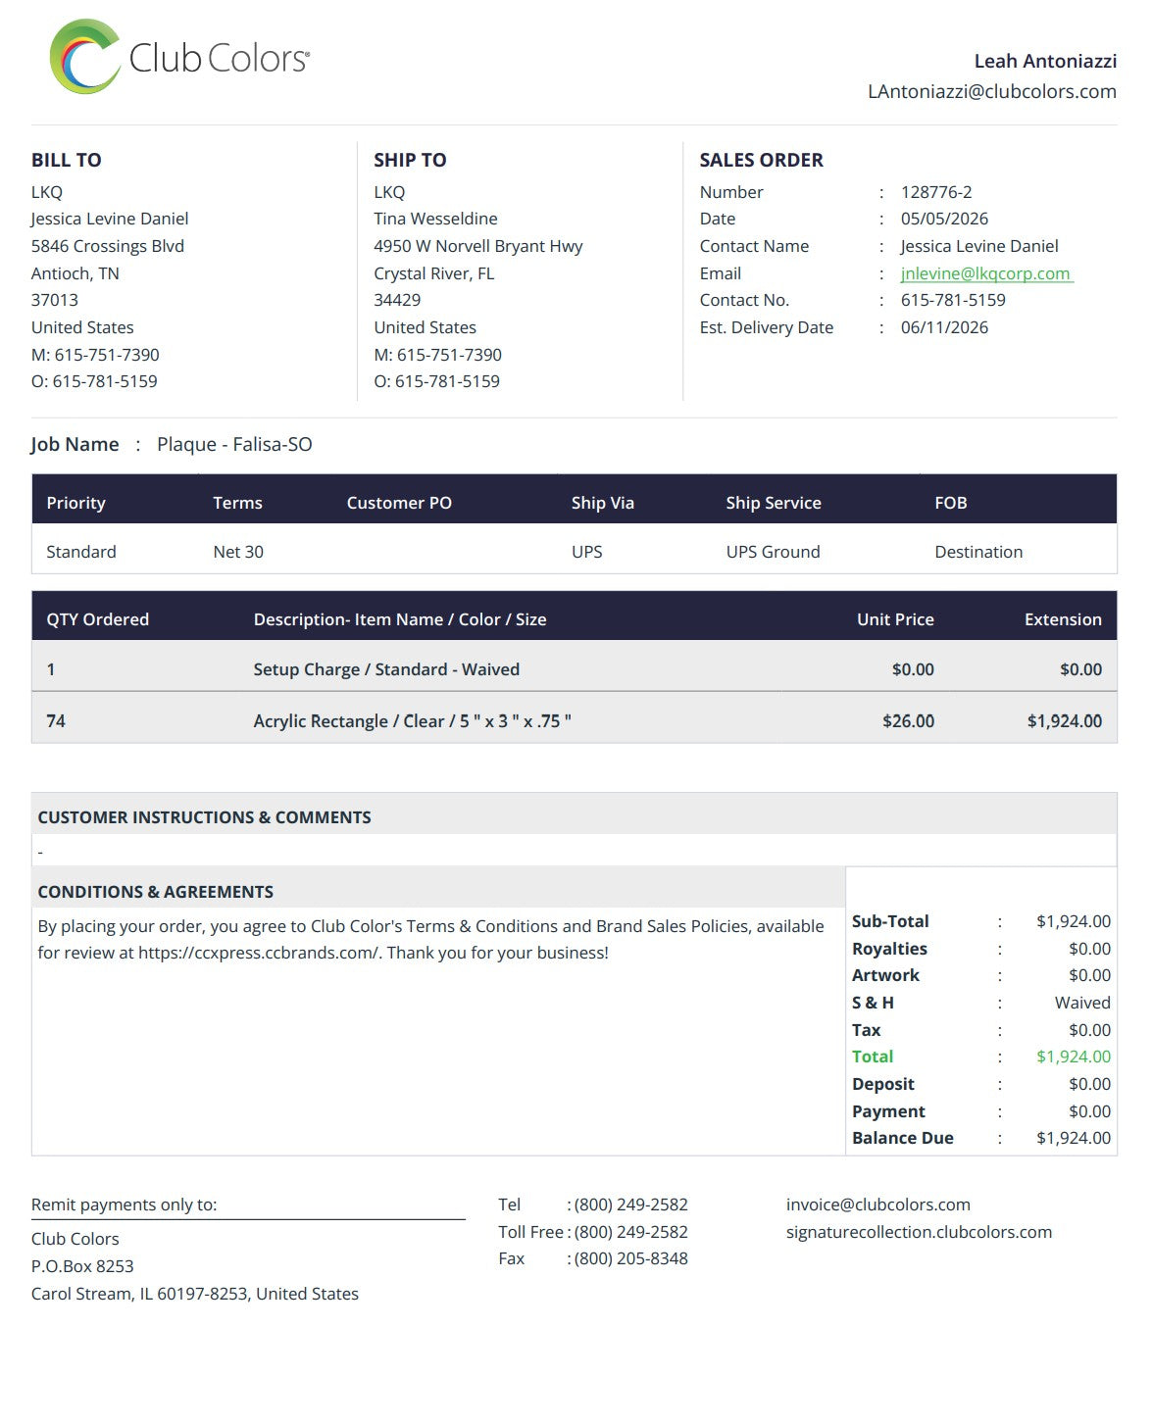The height and width of the screenshot is (1426, 1152).
Task: Click the Ship Service column header
Action: tap(774, 503)
